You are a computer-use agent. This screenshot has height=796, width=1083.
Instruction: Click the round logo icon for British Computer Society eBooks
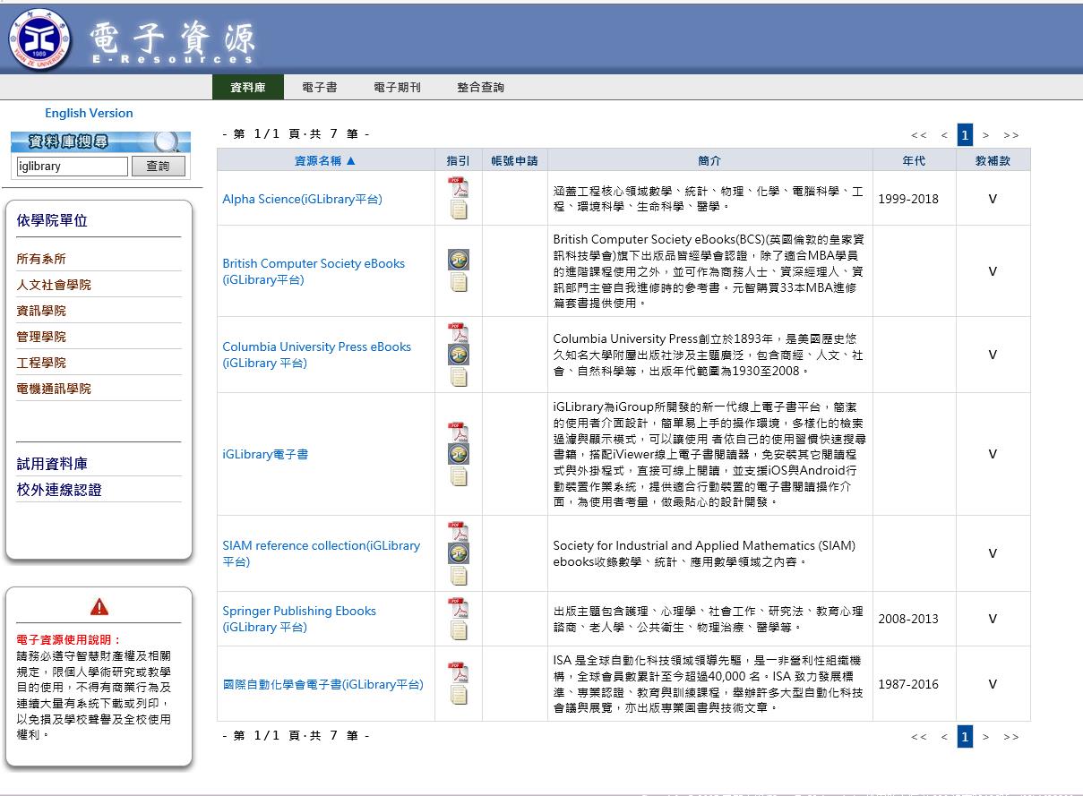pos(459,260)
